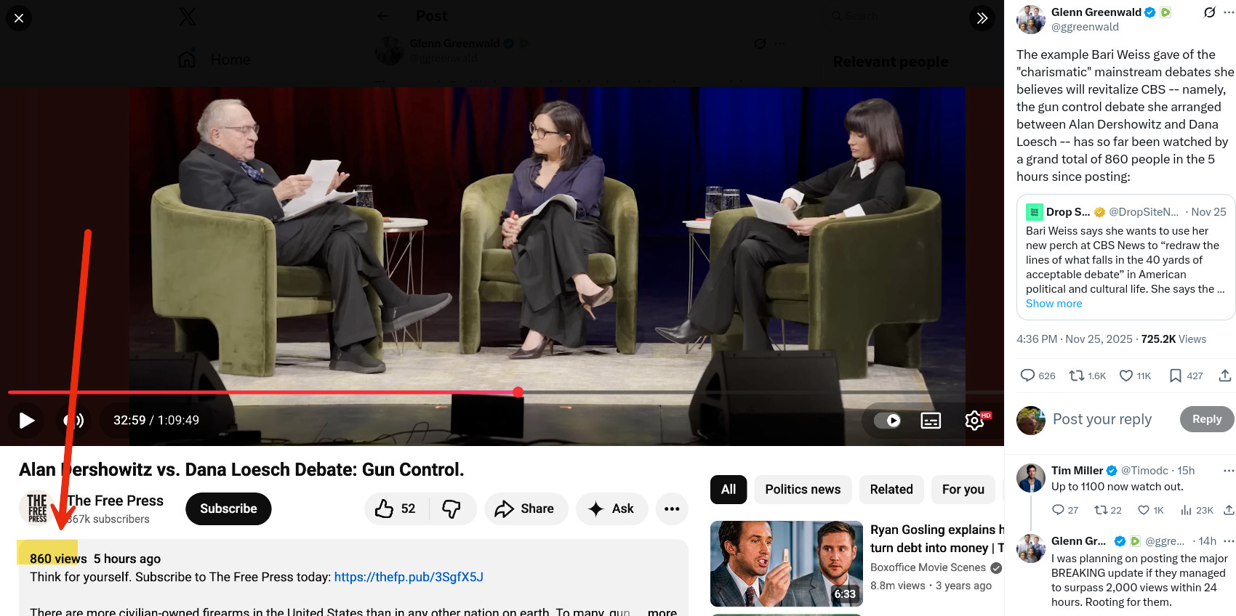Mute the video volume

[x=73, y=421]
